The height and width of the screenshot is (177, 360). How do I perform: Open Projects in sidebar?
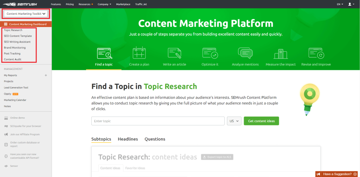pyautogui.click(x=8, y=81)
